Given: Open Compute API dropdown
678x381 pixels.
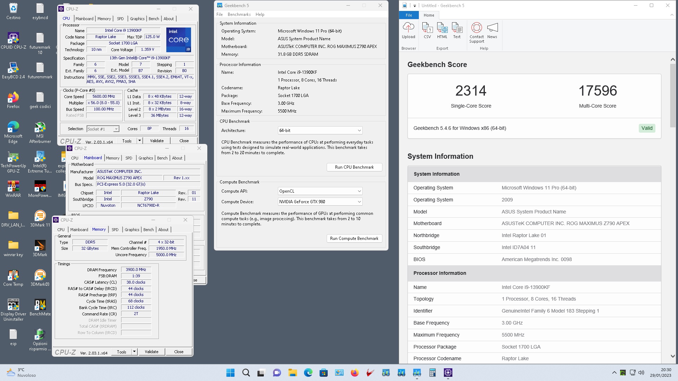Looking at the screenshot, I should pos(320,191).
